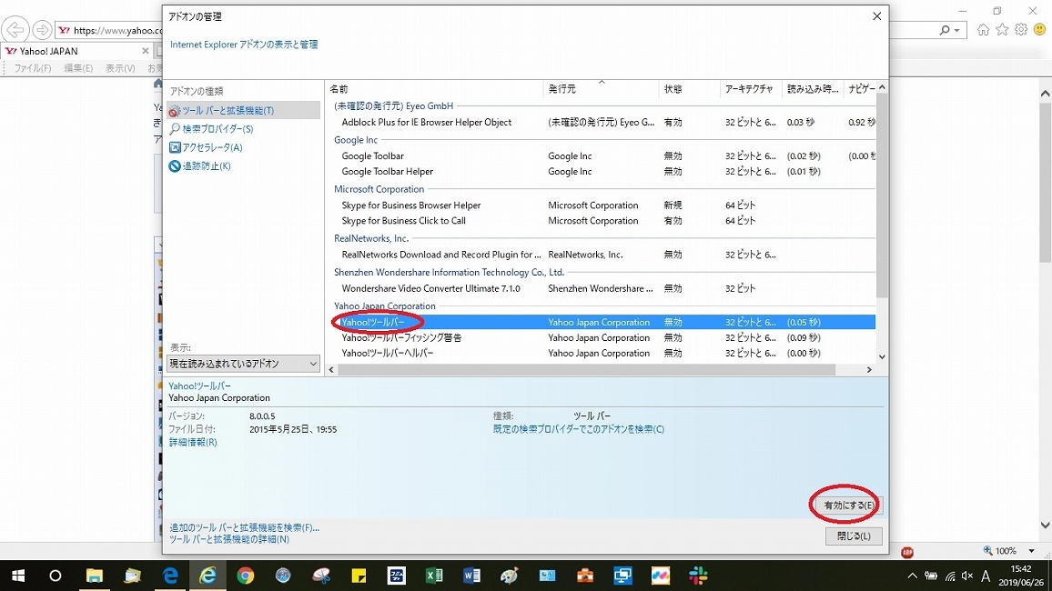This screenshot has height=591, width=1052.
Task: Launch Excel from the taskbar
Action: click(x=434, y=576)
